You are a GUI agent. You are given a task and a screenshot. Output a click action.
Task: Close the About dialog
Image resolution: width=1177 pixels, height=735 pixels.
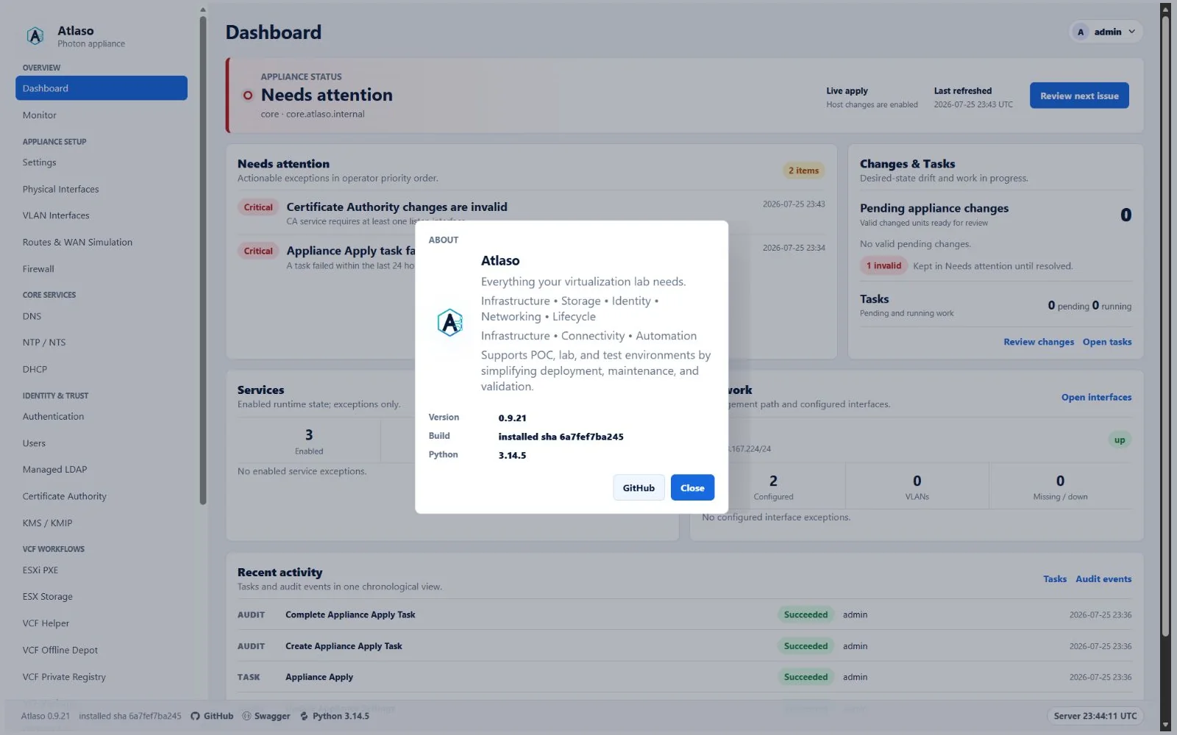[x=692, y=488]
